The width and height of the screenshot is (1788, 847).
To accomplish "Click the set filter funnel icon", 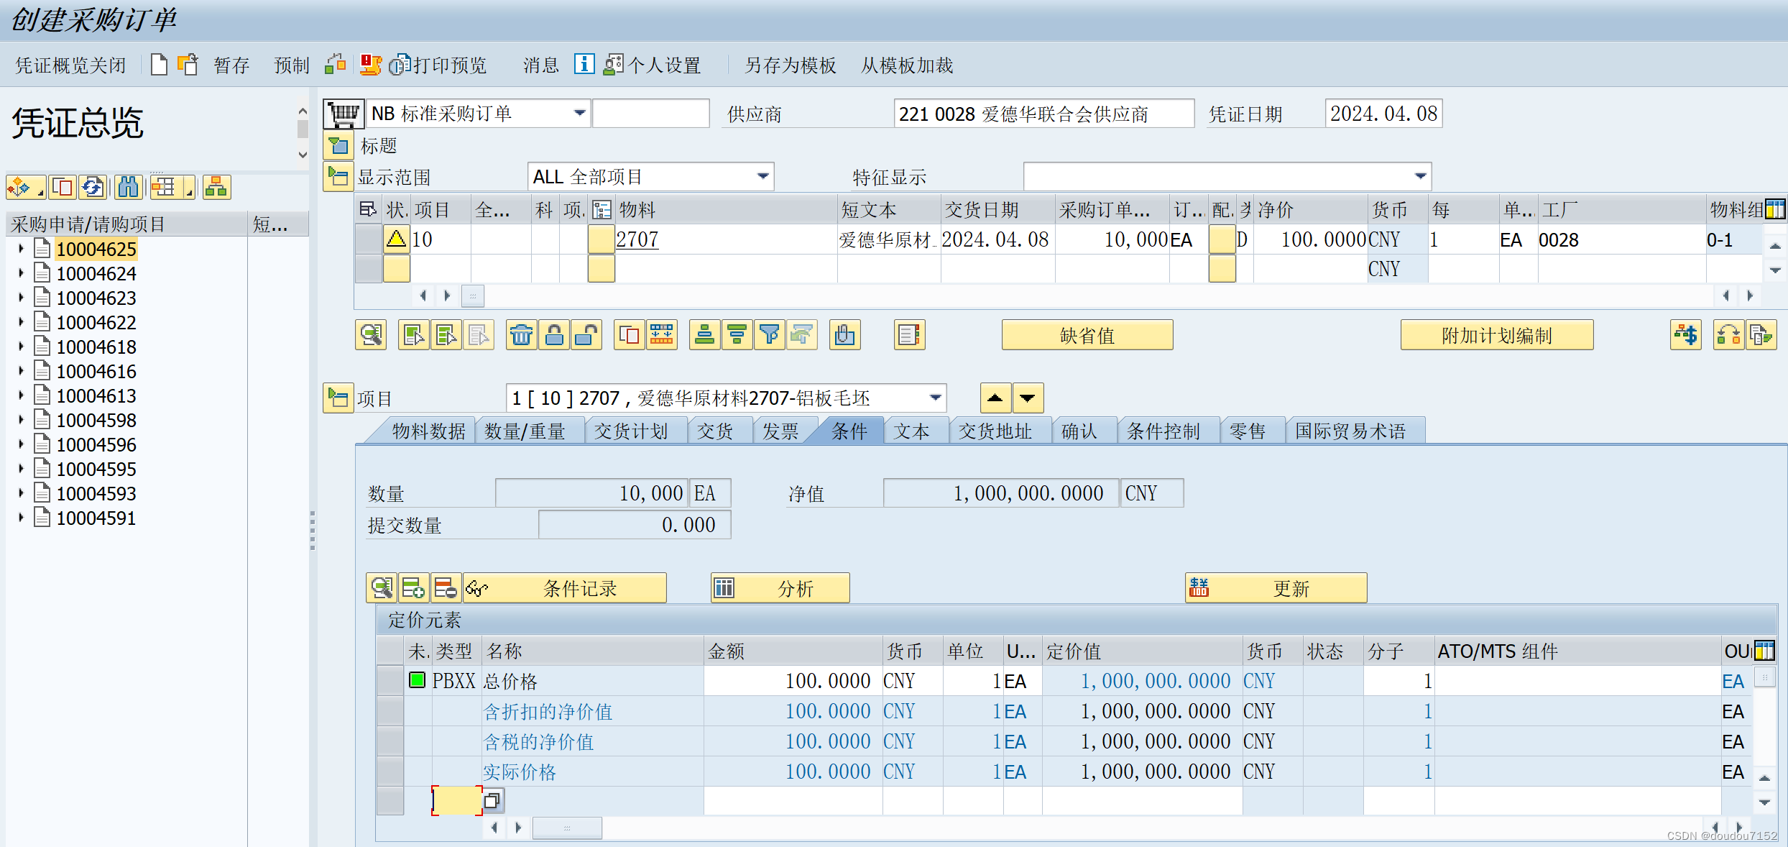I will 769,335.
